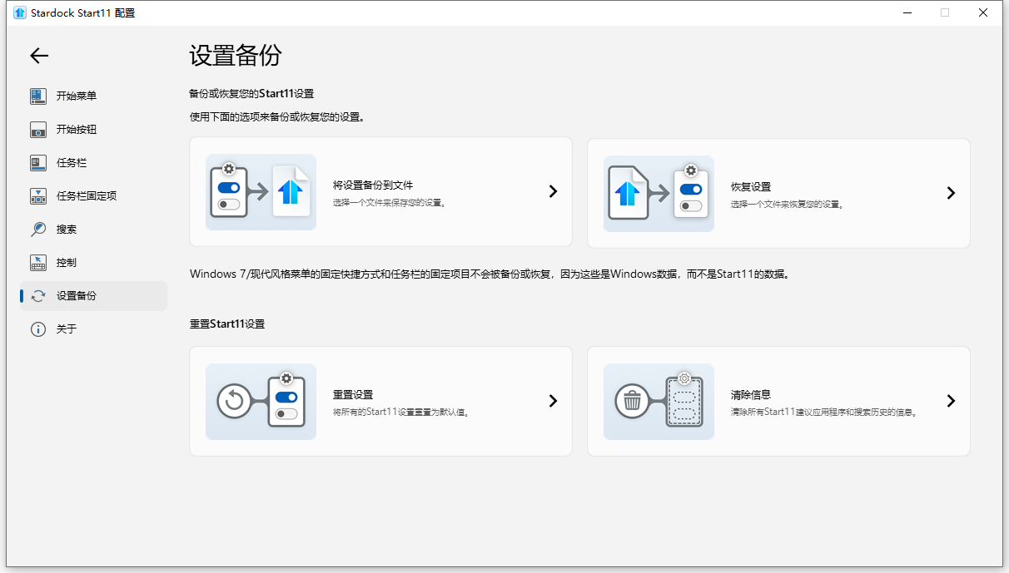Image resolution: width=1009 pixels, height=573 pixels.
Task: Click the 控制 sidebar icon
Action: 38,262
